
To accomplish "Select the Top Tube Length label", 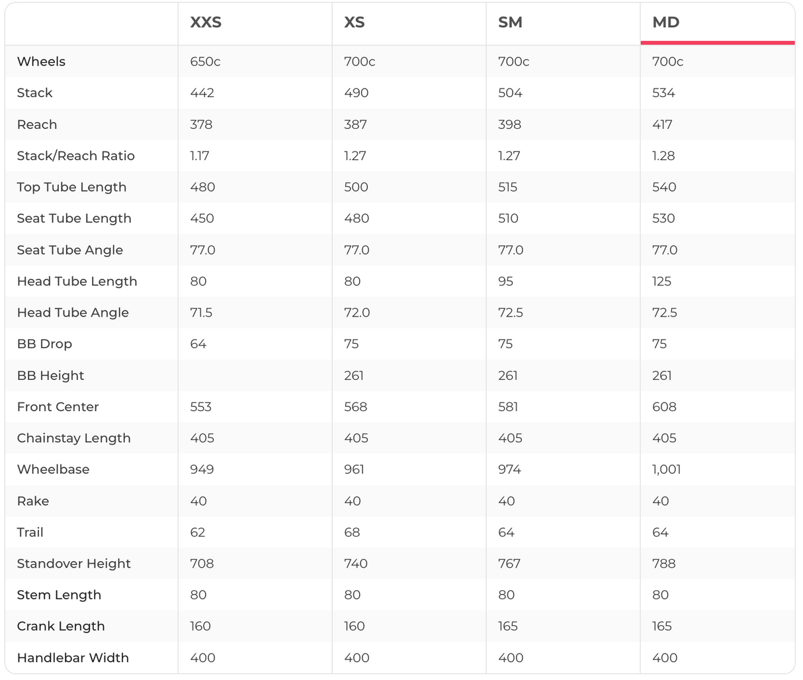I will 71,187.
